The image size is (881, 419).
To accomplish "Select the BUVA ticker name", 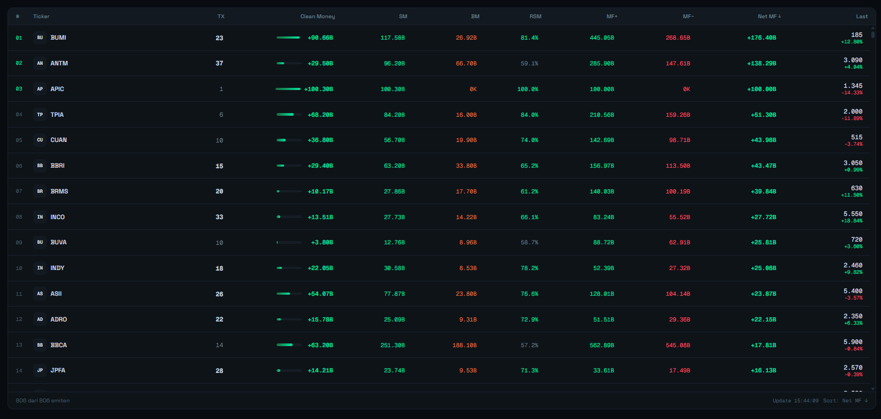I will click(x=58, y=242).
